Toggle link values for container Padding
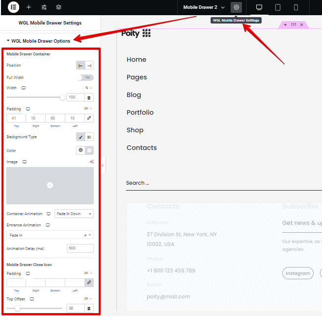Viewport: 322px width, 317px height. pyautogui.click(x=89, y=118)
